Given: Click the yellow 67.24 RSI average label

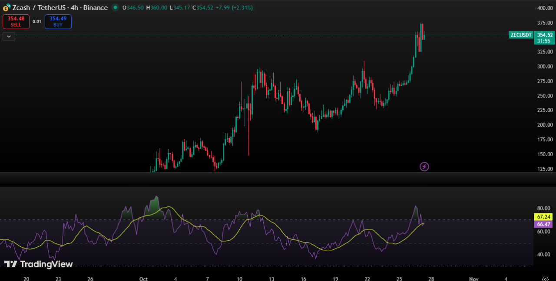Looking at the screenshot, I should coord(544,217).
